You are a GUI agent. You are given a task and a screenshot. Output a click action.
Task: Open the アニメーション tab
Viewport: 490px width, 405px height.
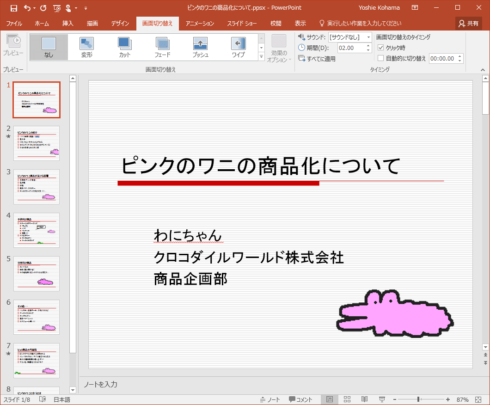(x=200, y=23)
